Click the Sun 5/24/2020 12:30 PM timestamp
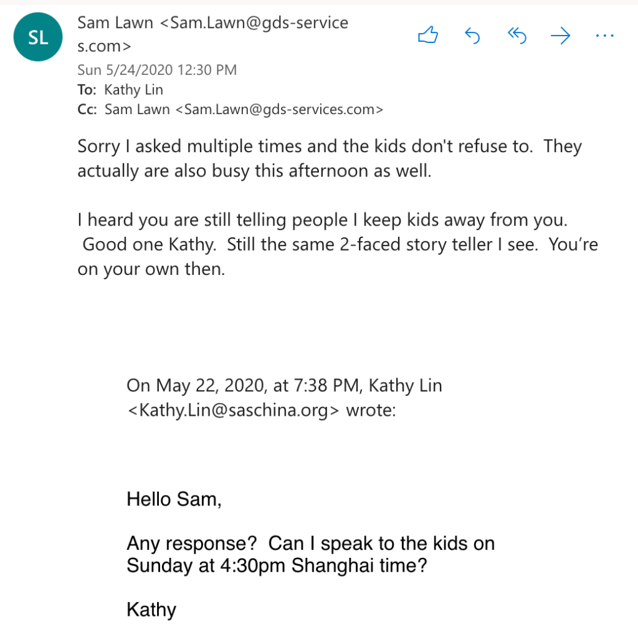Screen dimensions: 638x637 (157, 70)
